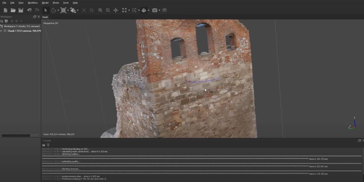364x182 pixels.
Task: Open a project with the folder icon
Action: (13, 10)
